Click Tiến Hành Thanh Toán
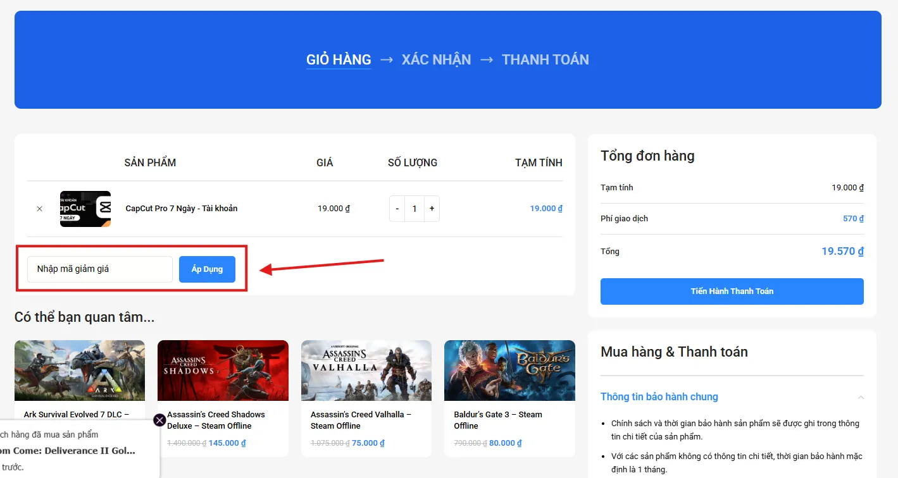 [731, 291]
